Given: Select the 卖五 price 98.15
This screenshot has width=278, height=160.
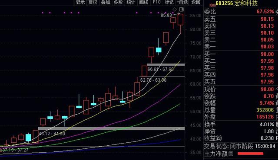Looking at the screenshot, I should pyautogui.click(x=267, y=19).
